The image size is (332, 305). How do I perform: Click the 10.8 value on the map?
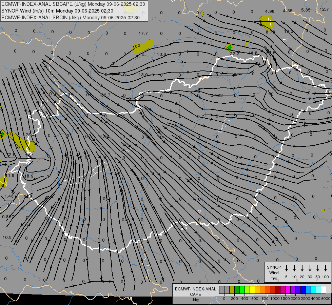click(x=7, y=238)
